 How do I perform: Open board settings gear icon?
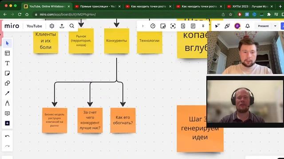pyautogui.click(x=52, y=26)
